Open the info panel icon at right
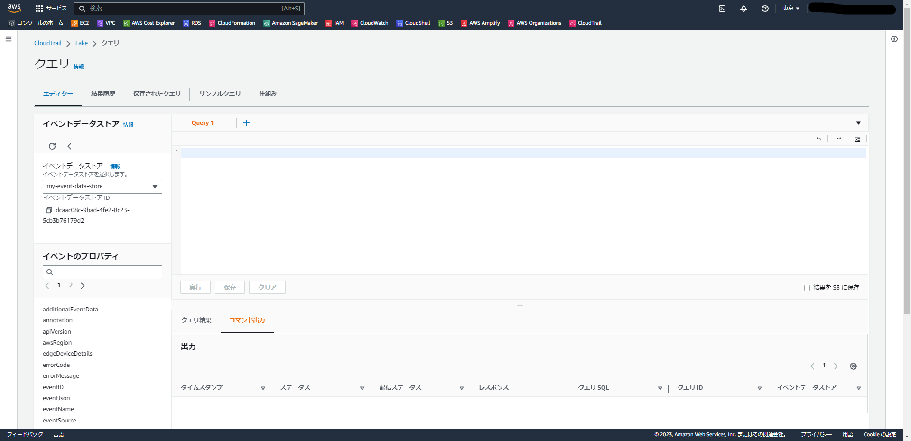The image size is (911, 441). tap(894, 39)
